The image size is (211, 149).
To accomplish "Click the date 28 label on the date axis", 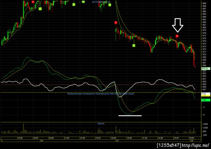I will tap(192, 141).
